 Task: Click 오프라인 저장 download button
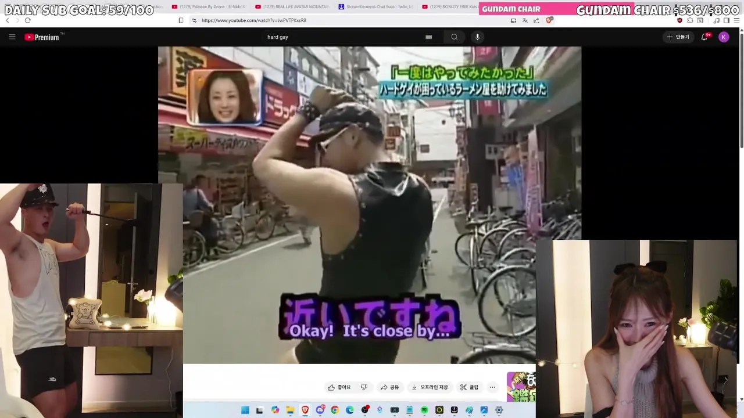[x=430, y=387]
